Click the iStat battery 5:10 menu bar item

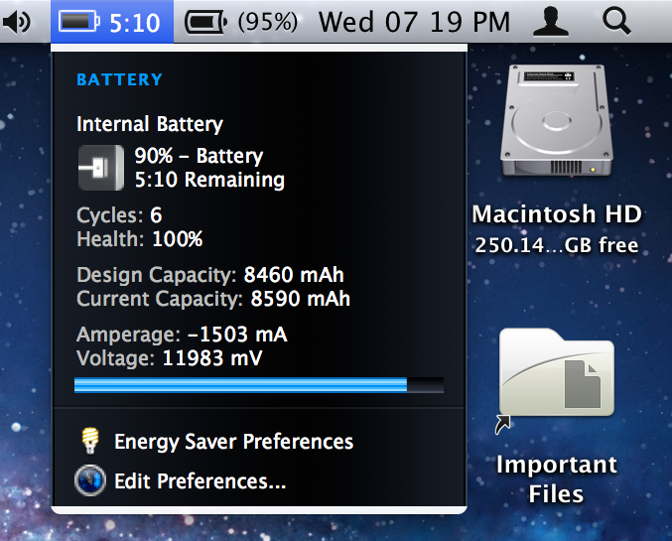tap(112, 22)
